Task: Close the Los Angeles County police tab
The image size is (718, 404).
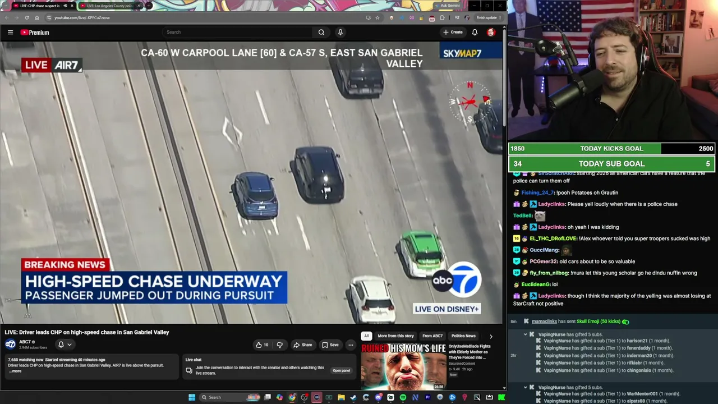Action: coord(138,6)
